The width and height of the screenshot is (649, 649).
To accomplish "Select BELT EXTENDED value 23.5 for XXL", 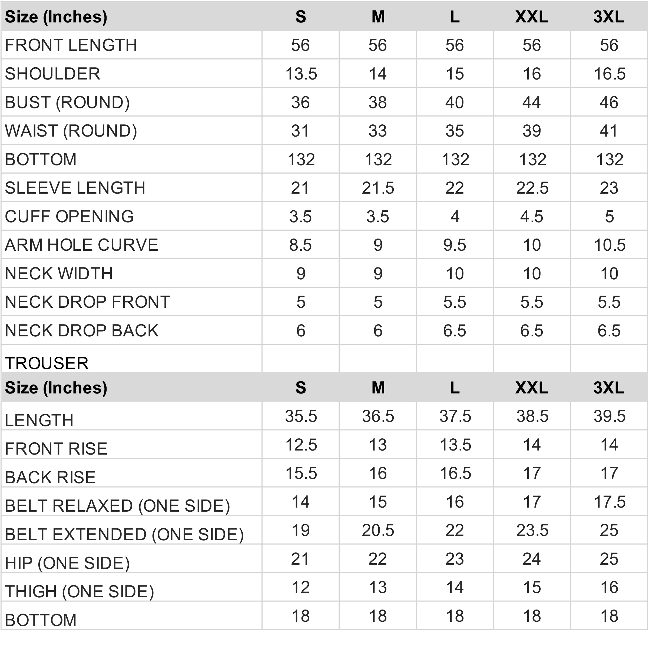I will point(532,530).
